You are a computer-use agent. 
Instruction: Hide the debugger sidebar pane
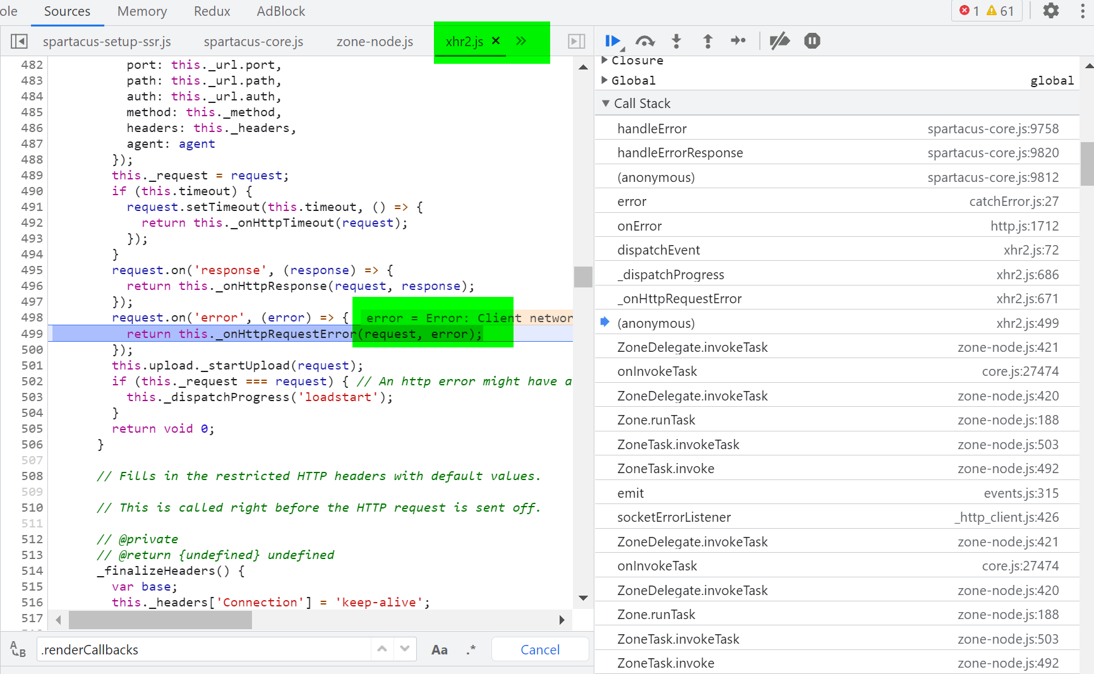point(577,42)
